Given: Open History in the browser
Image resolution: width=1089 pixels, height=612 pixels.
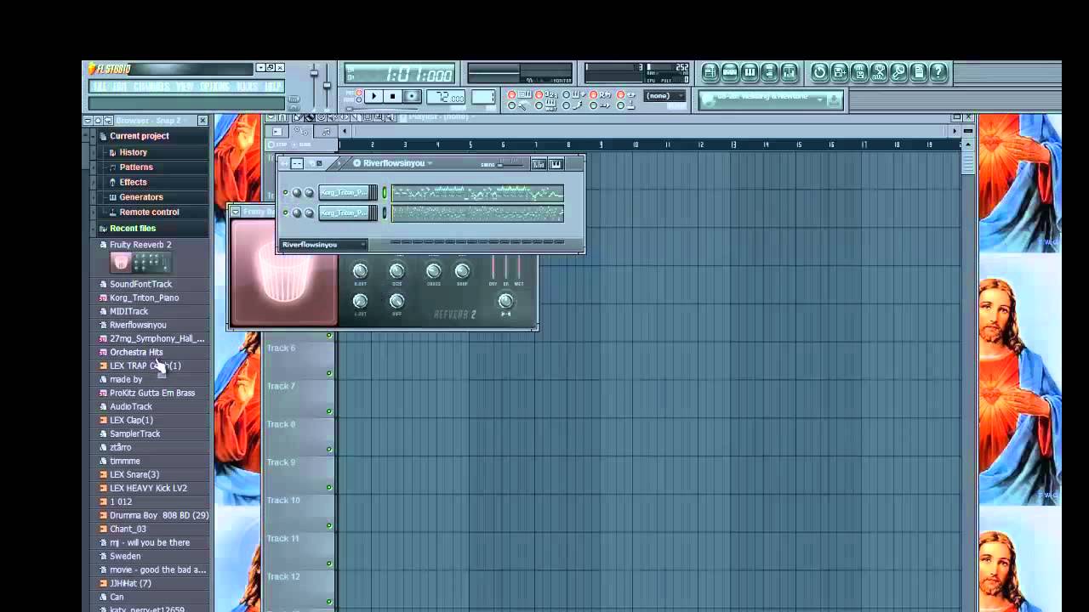Looking at the screenshot, I should pos(134,152).
